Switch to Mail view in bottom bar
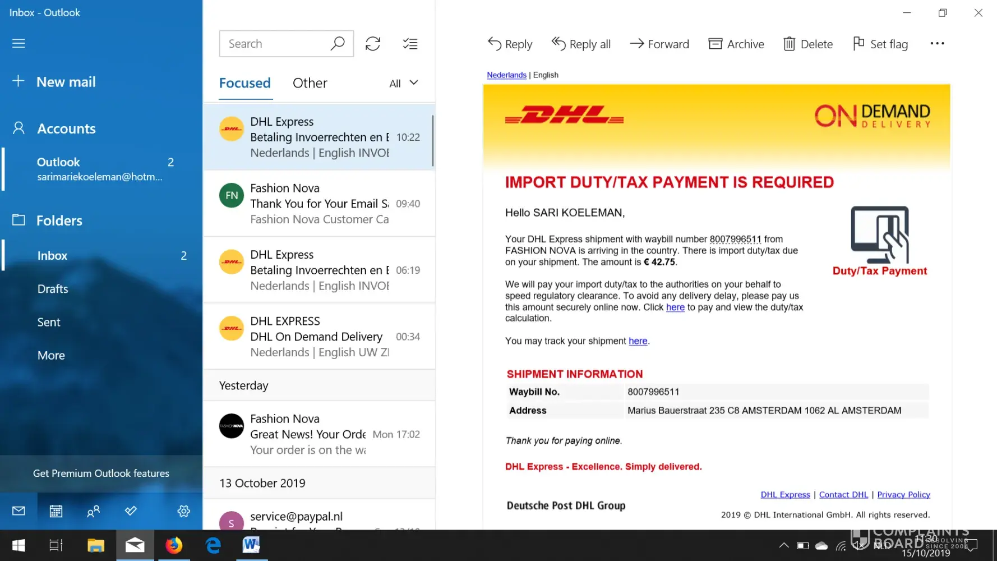The height and width of the screenshot is (561, 997). click(19, 511)
